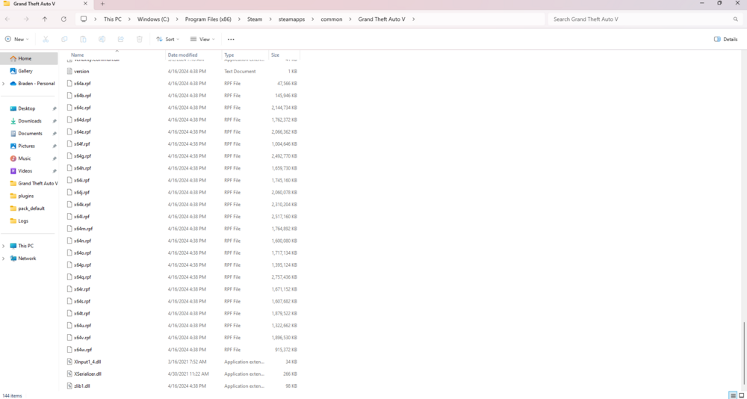
Task: Click Steam breadcrumb segment
Action: tap(255, 19)
